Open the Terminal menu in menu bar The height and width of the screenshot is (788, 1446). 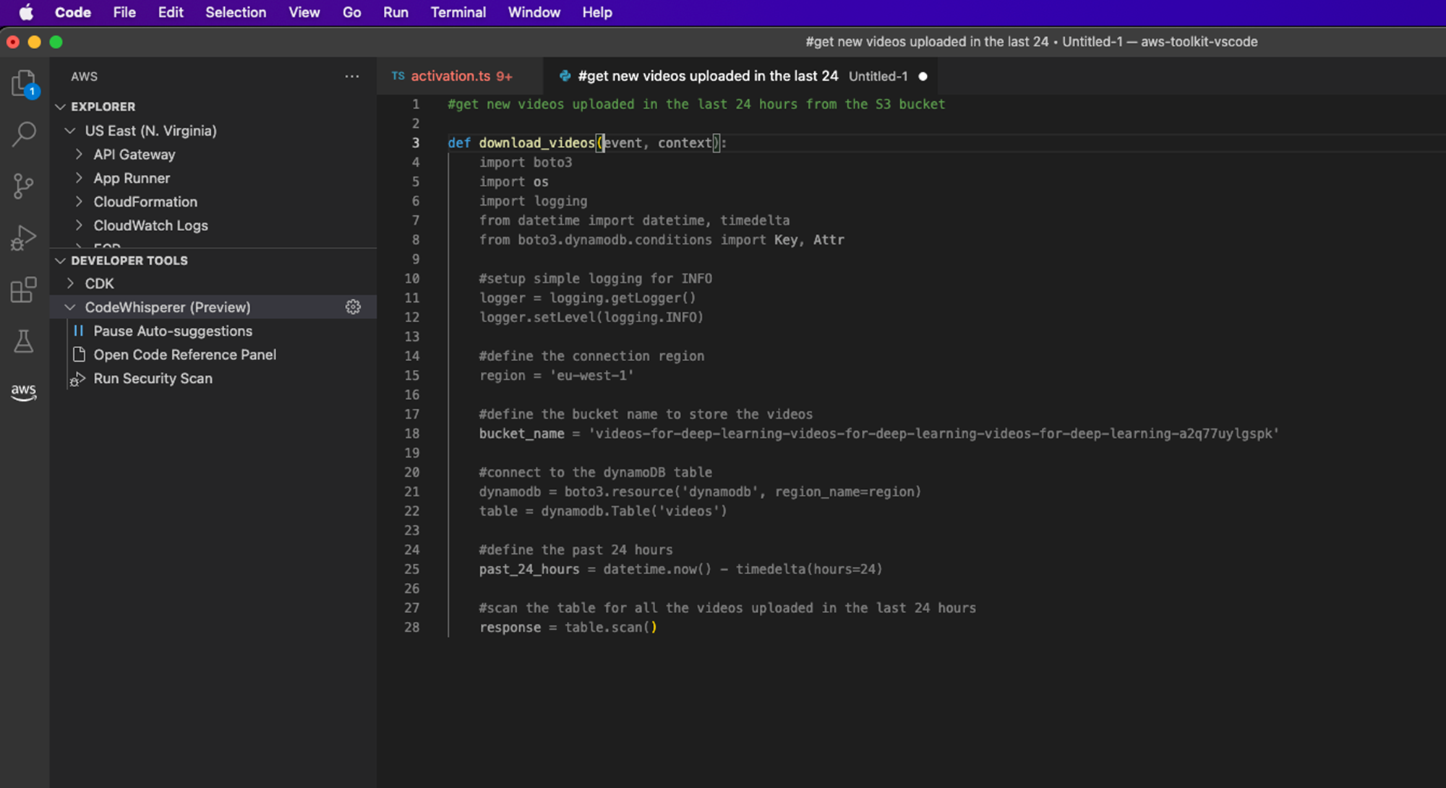coord(458,12)
